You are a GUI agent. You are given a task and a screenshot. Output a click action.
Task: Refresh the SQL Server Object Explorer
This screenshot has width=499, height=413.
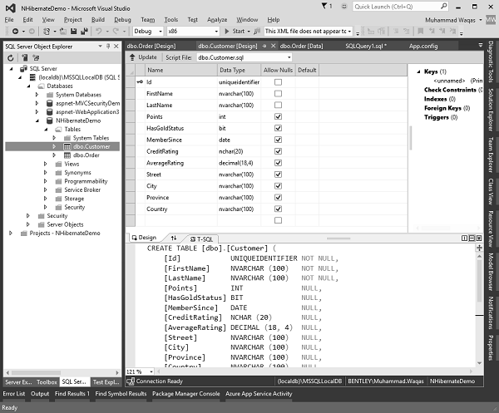click(x=11, y=58)
